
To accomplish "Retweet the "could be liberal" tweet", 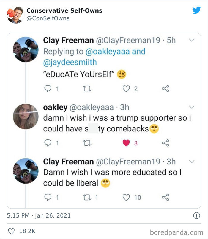I will 84,197.
